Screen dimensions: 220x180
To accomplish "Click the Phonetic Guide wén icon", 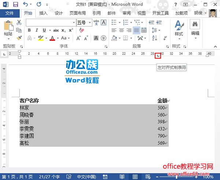I will (x=96, y=22).
